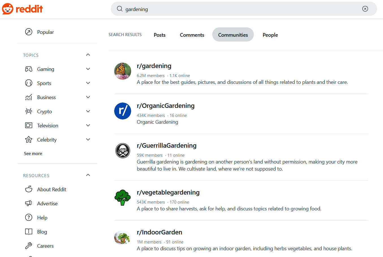Select the Comments search results tab

[x=192, y=35]
